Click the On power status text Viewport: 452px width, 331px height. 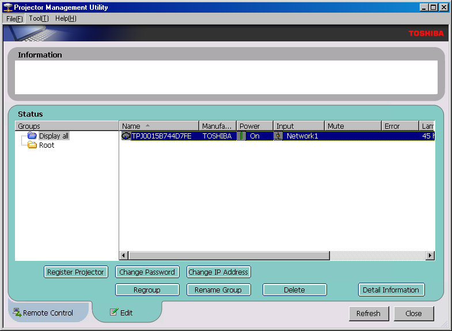255,136
